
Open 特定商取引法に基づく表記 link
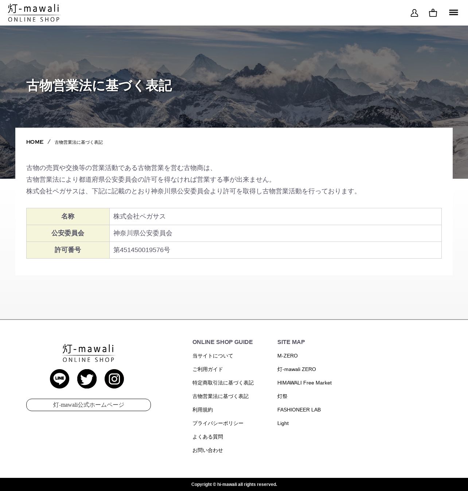tap(223, 383)
